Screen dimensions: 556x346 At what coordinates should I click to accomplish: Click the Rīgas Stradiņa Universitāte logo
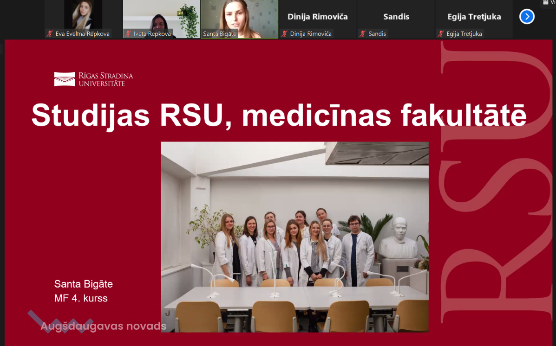point(94,79)
